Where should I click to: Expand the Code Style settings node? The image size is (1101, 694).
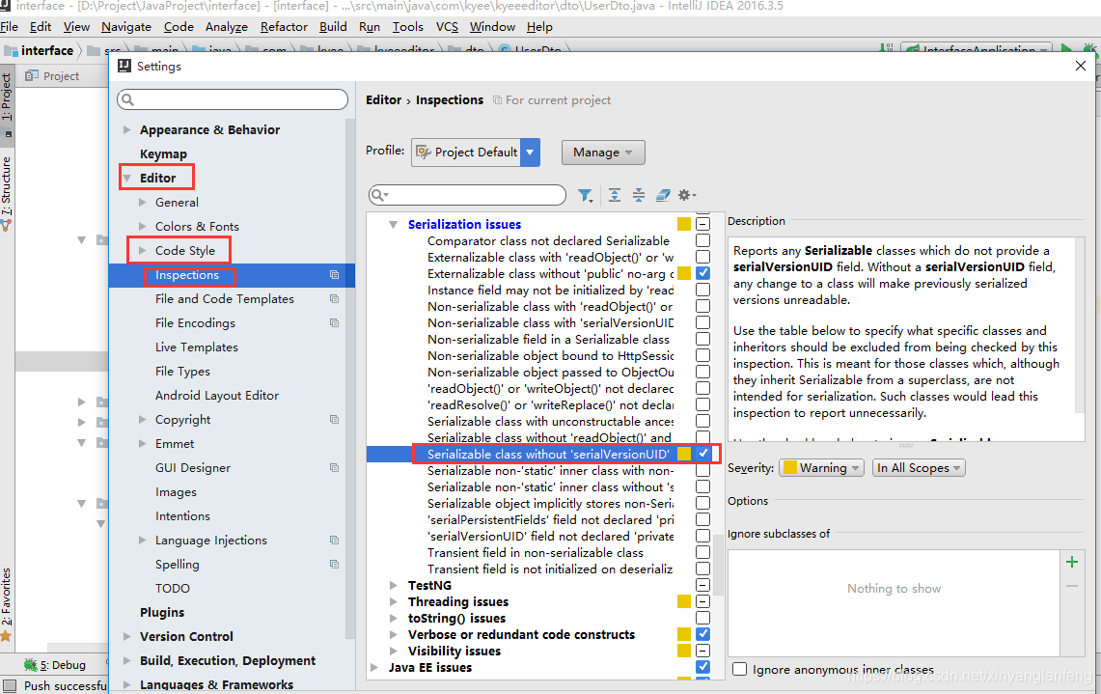point(143,251)
